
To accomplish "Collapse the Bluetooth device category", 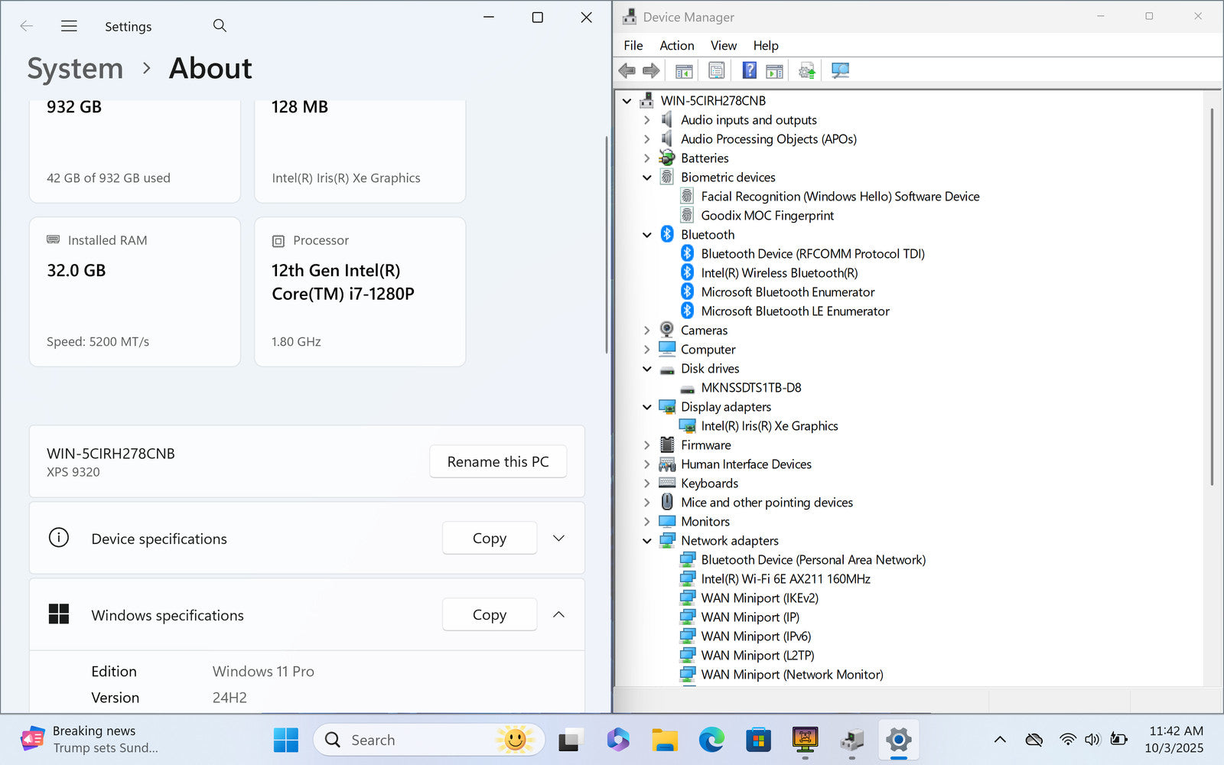I will pos(647,235).
